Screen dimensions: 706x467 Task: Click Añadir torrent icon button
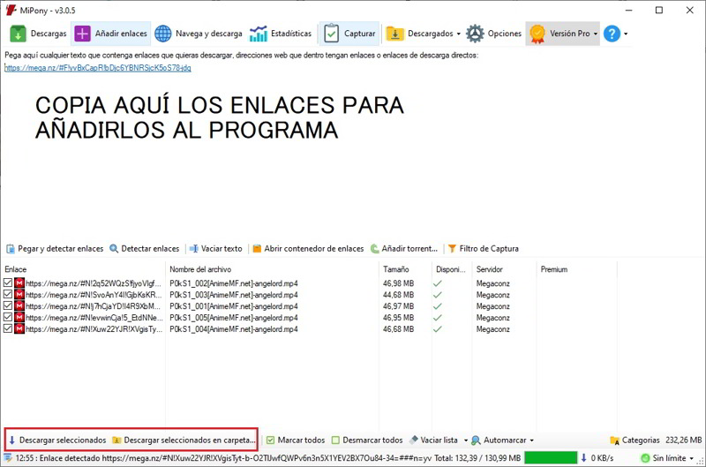click(374, 249)
